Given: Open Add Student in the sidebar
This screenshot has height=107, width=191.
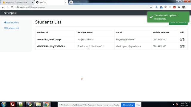Looking at the screenshot, I should (12, 23).
